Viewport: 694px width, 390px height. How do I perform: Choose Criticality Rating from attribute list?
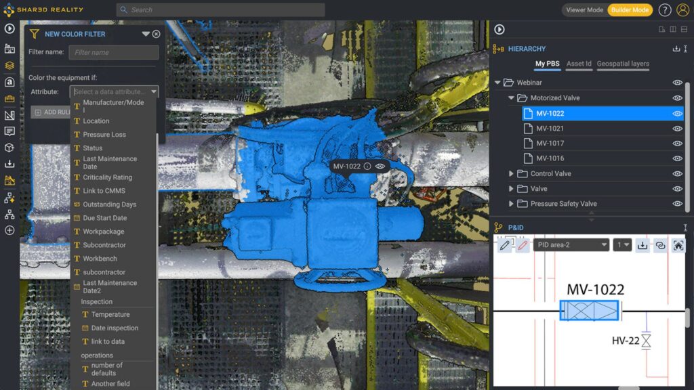(107, 177)
